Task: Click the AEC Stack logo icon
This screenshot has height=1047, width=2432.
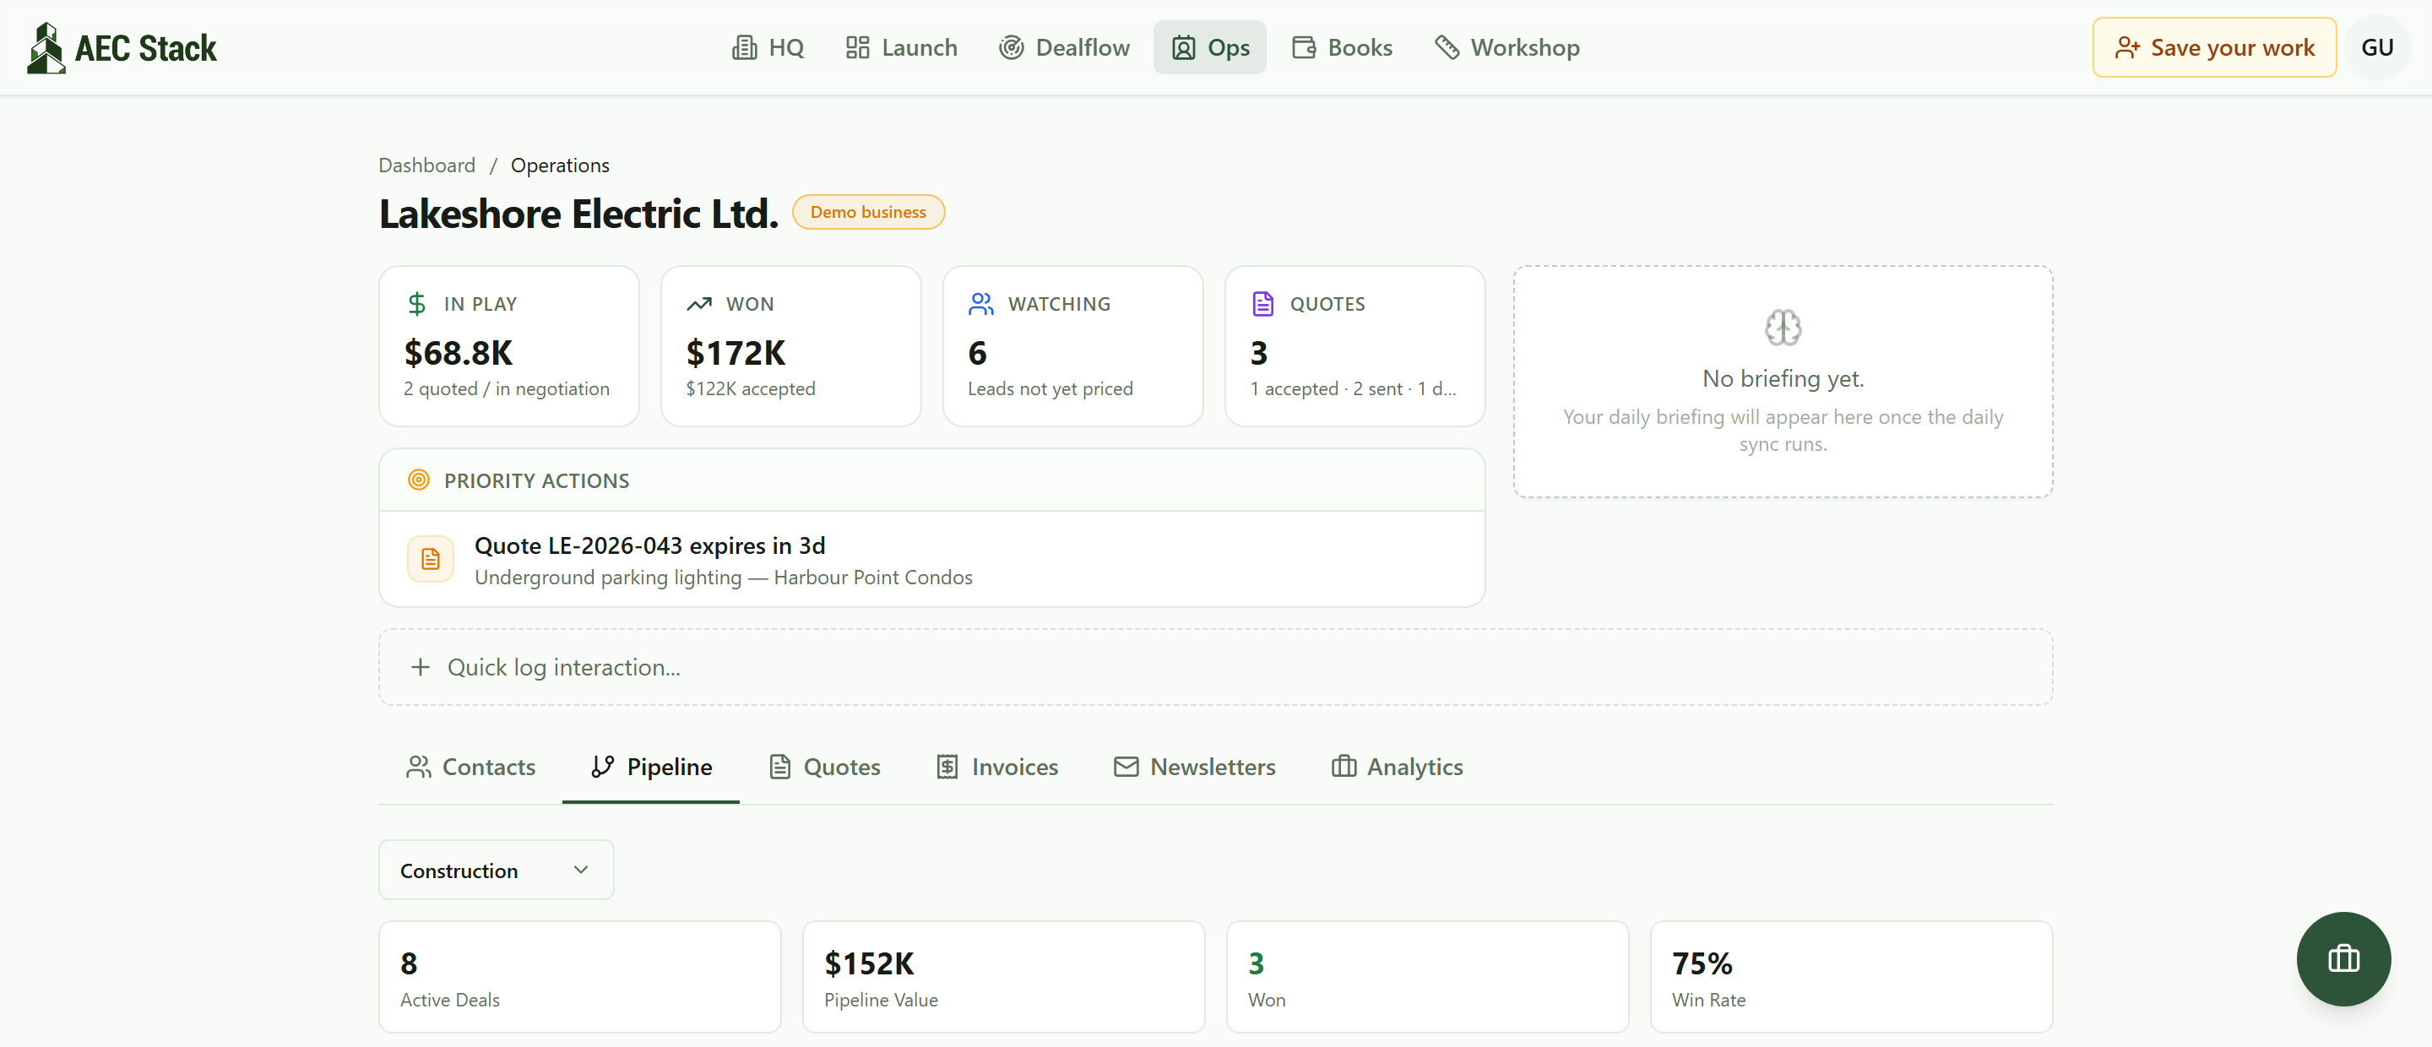Action: (x=46, y=47)
